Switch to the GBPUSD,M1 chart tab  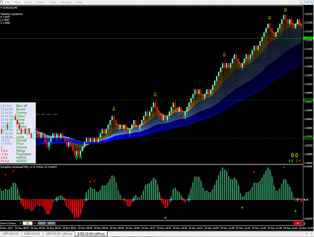(x=11, y=233)
